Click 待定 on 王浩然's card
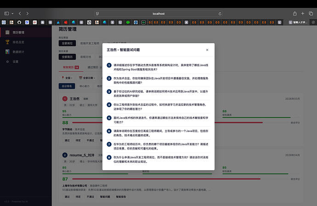Image resolution: width=317 pixels, height=206 pixels. click(78, 140)
